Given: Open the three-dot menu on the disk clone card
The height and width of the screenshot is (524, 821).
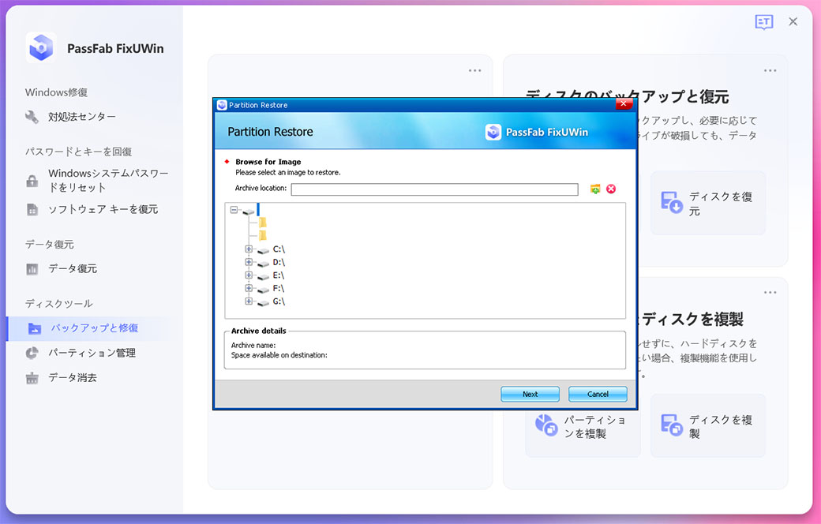Looking at the screenshot, I should tap(770, 292).
